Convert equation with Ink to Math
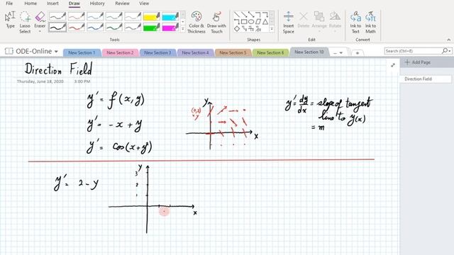Image resolution: width=454 pixels, height=255 pixels. (x=370, y=22)
